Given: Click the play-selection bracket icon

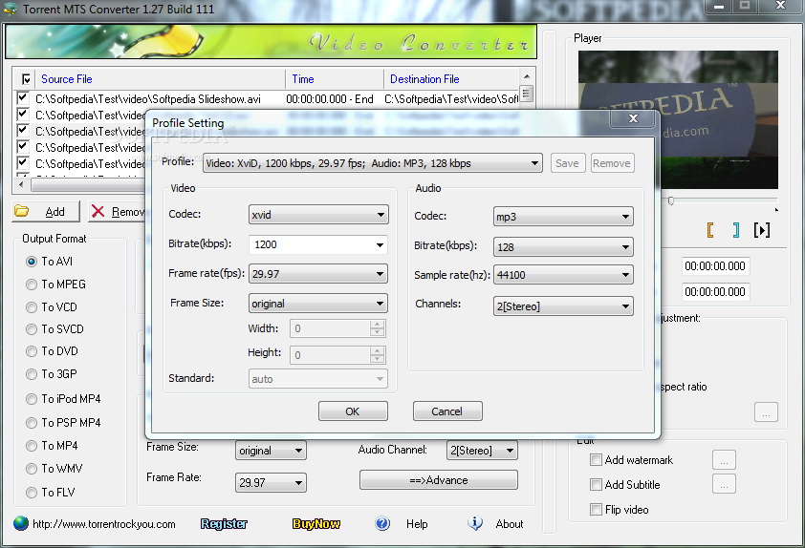Looking at the screenshot, I should pyautogui.click(x=762, y=230).
